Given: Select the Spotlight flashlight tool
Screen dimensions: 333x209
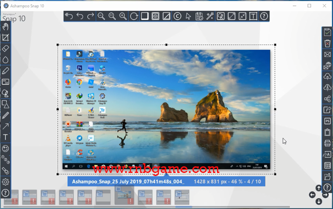Looking at the screenshot, I should [x=5, y=171].
